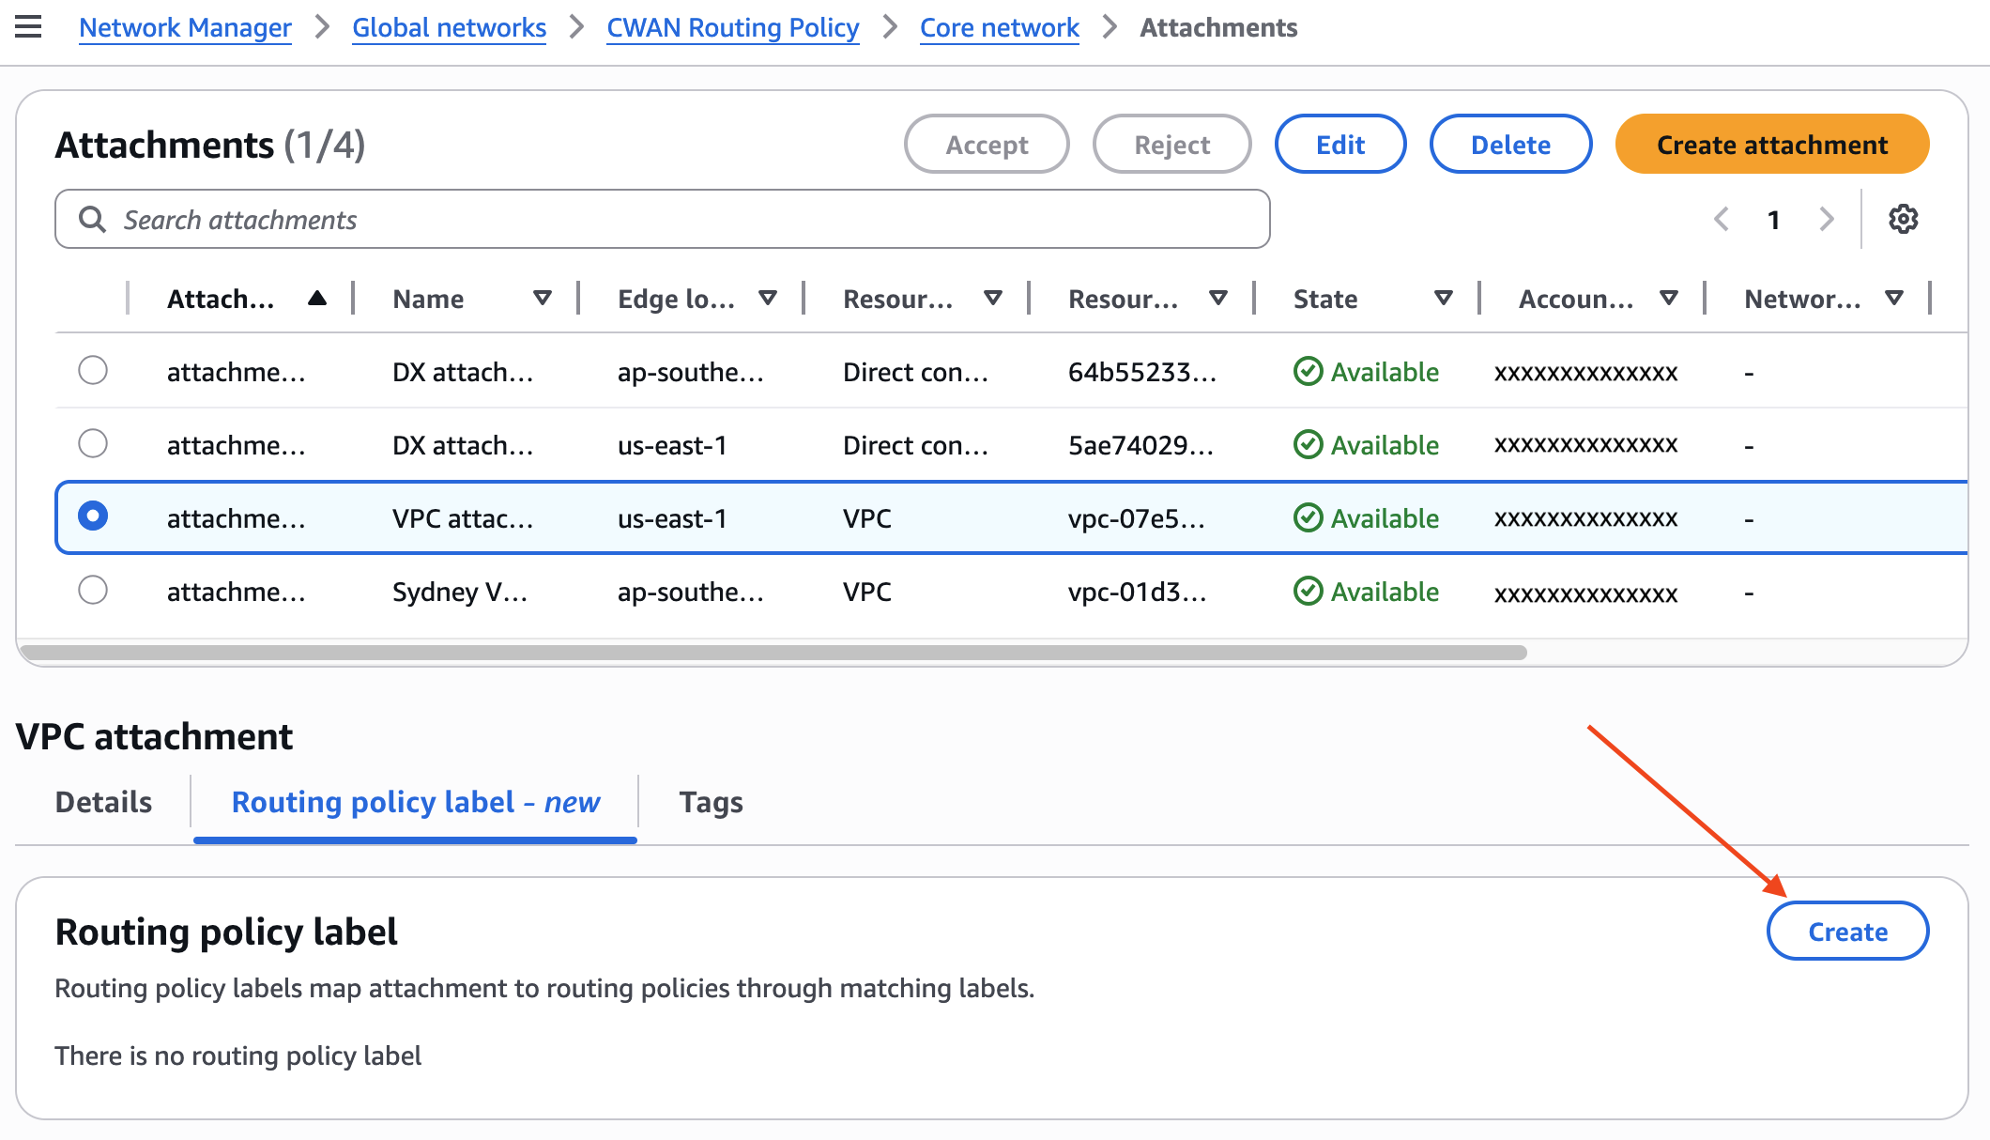Click the previous page chevron

(1721, 219)
